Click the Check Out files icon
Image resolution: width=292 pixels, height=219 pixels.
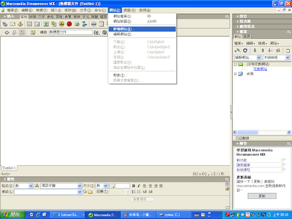click(271, 51)
